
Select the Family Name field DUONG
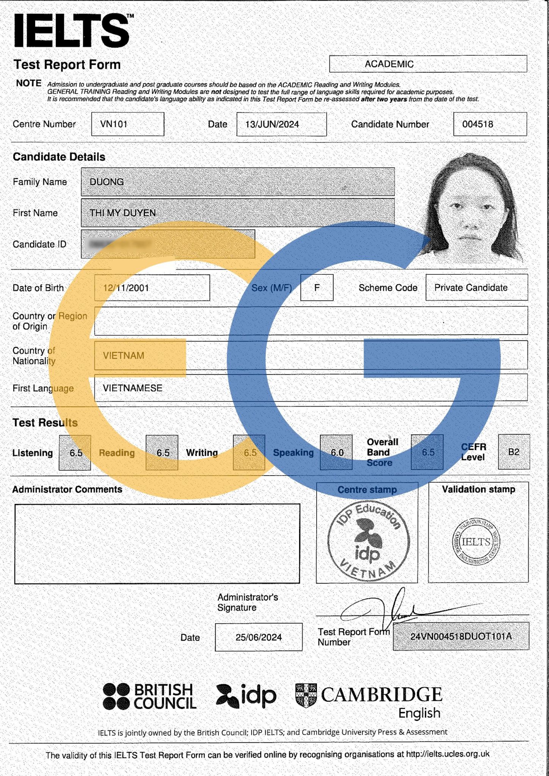click(x=237, y=182)
